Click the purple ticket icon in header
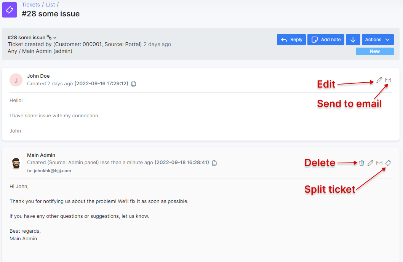 [x=10, y=10]
